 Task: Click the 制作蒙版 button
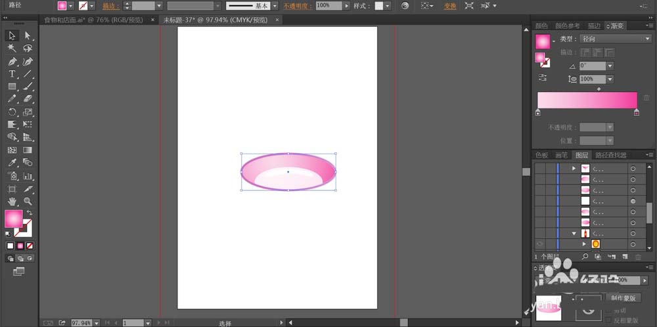pos(623,298)
